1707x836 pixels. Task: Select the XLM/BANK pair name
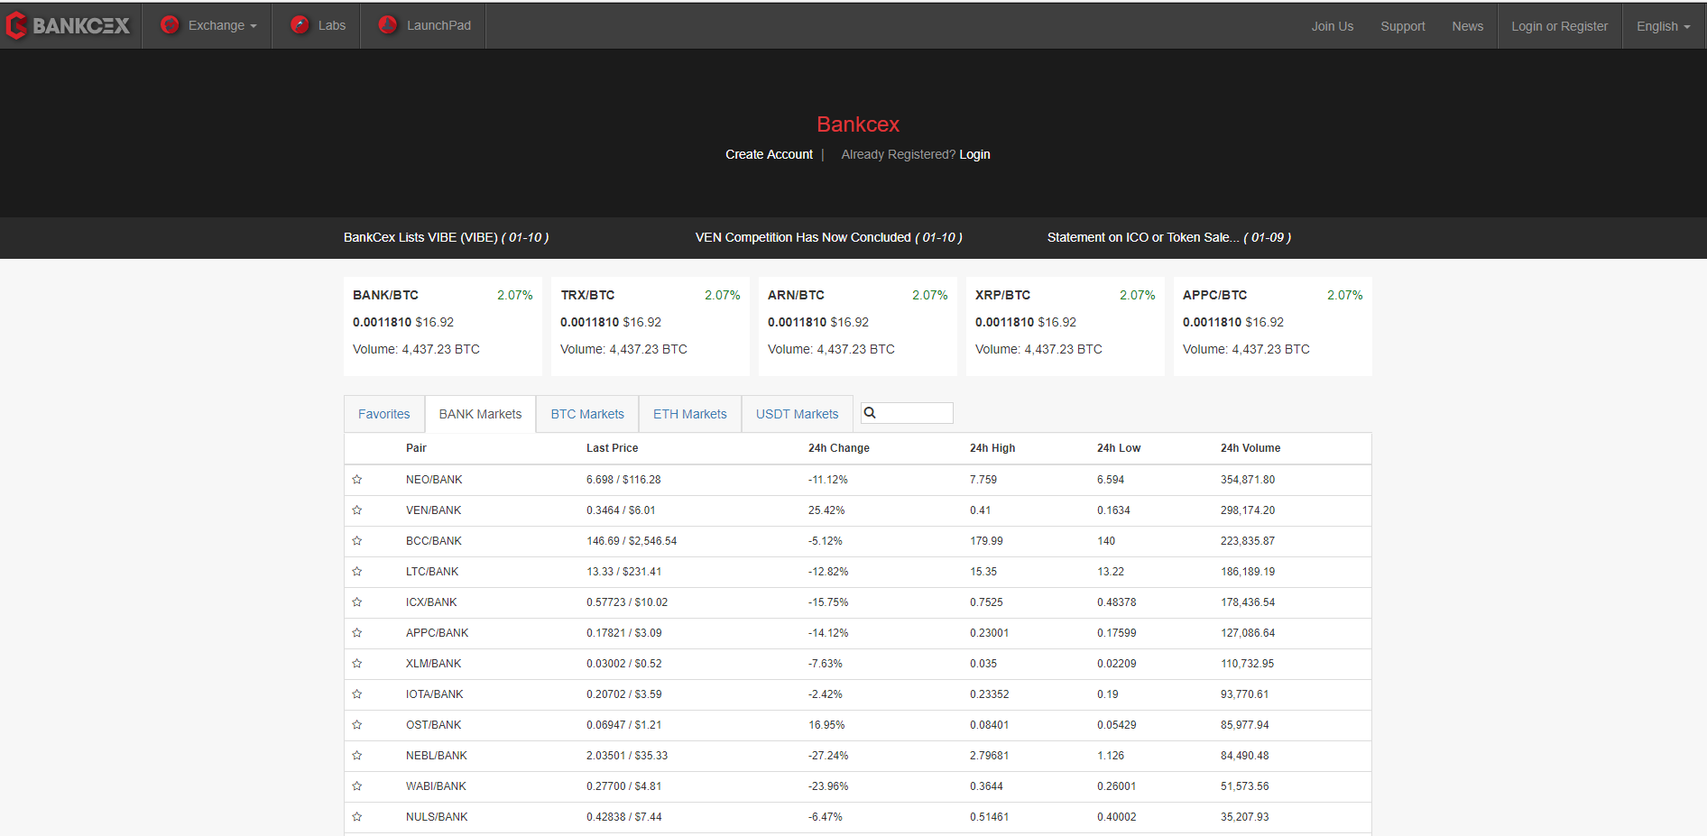click(x=433, y=664)
